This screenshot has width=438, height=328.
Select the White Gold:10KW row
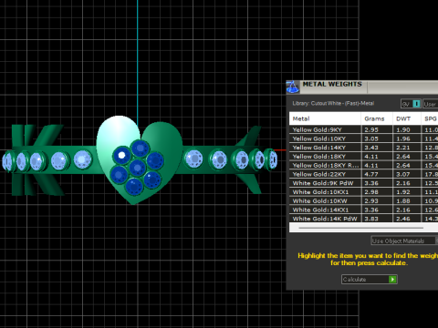click(x=363, y=200)
